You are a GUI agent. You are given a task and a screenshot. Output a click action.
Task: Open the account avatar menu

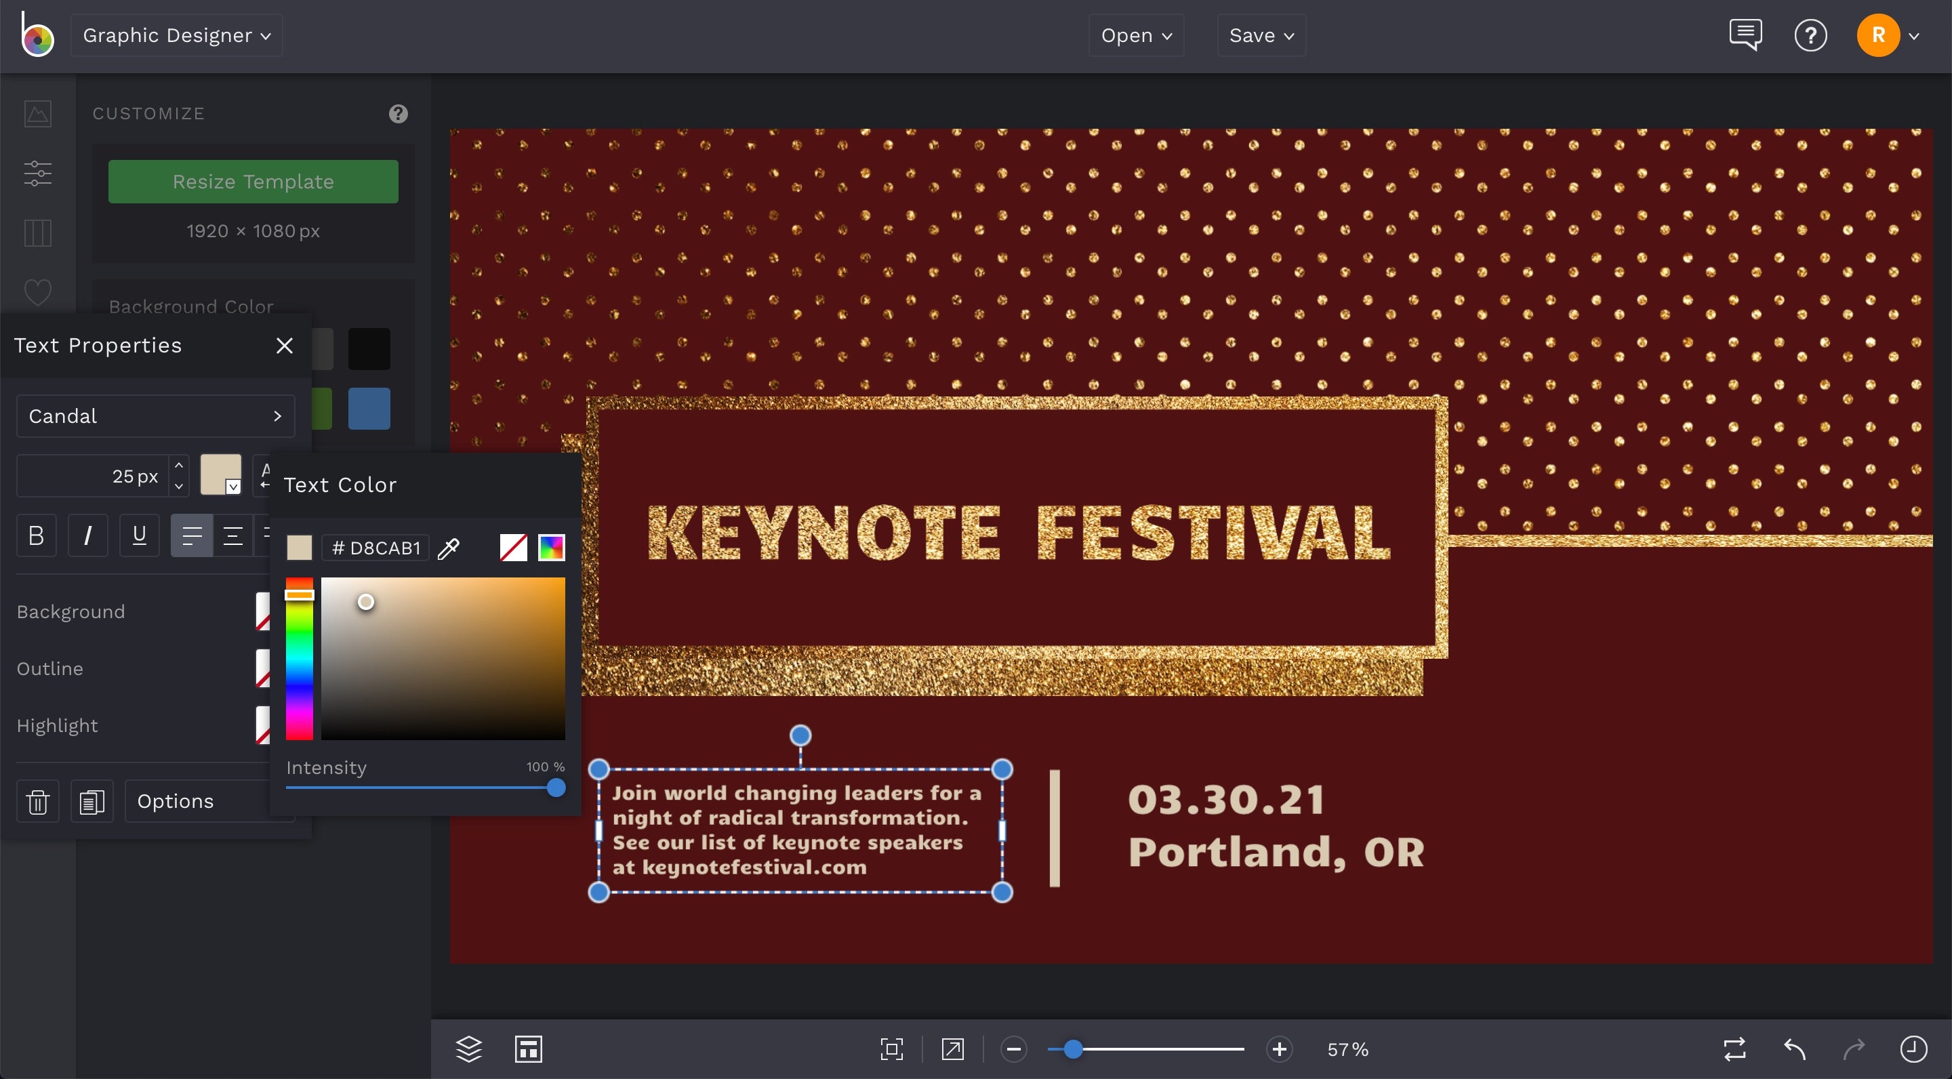pyautogui.click(x=1879, y=35)
